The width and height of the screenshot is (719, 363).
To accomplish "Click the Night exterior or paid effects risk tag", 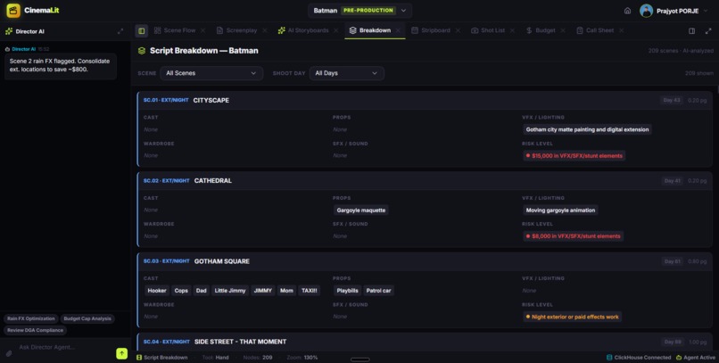I will point(573,317).
